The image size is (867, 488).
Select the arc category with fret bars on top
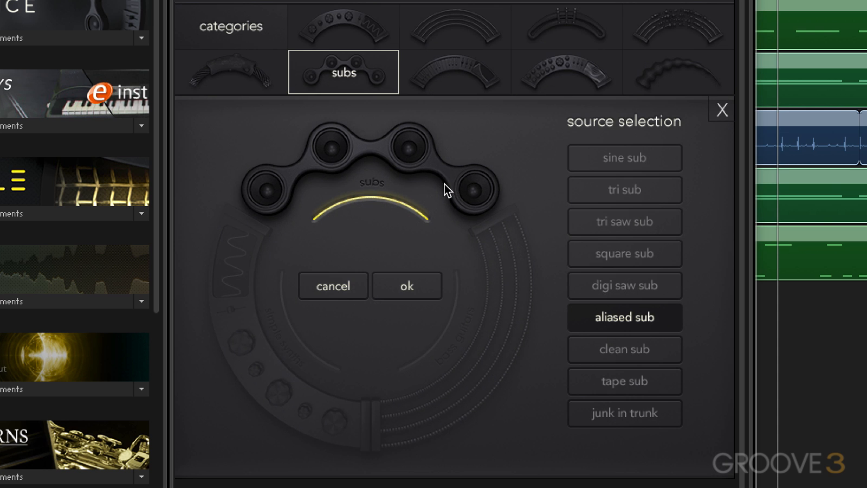[x=567, y=27]
